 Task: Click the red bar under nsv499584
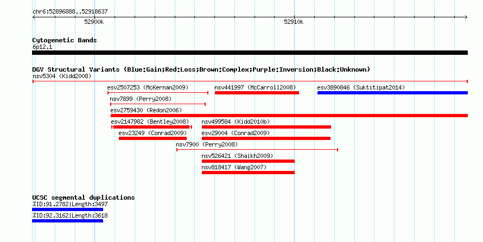point(266,127)
